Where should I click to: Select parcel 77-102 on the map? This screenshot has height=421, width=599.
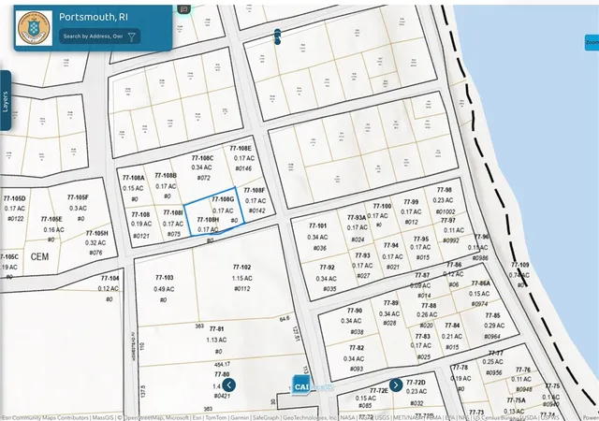241,278
